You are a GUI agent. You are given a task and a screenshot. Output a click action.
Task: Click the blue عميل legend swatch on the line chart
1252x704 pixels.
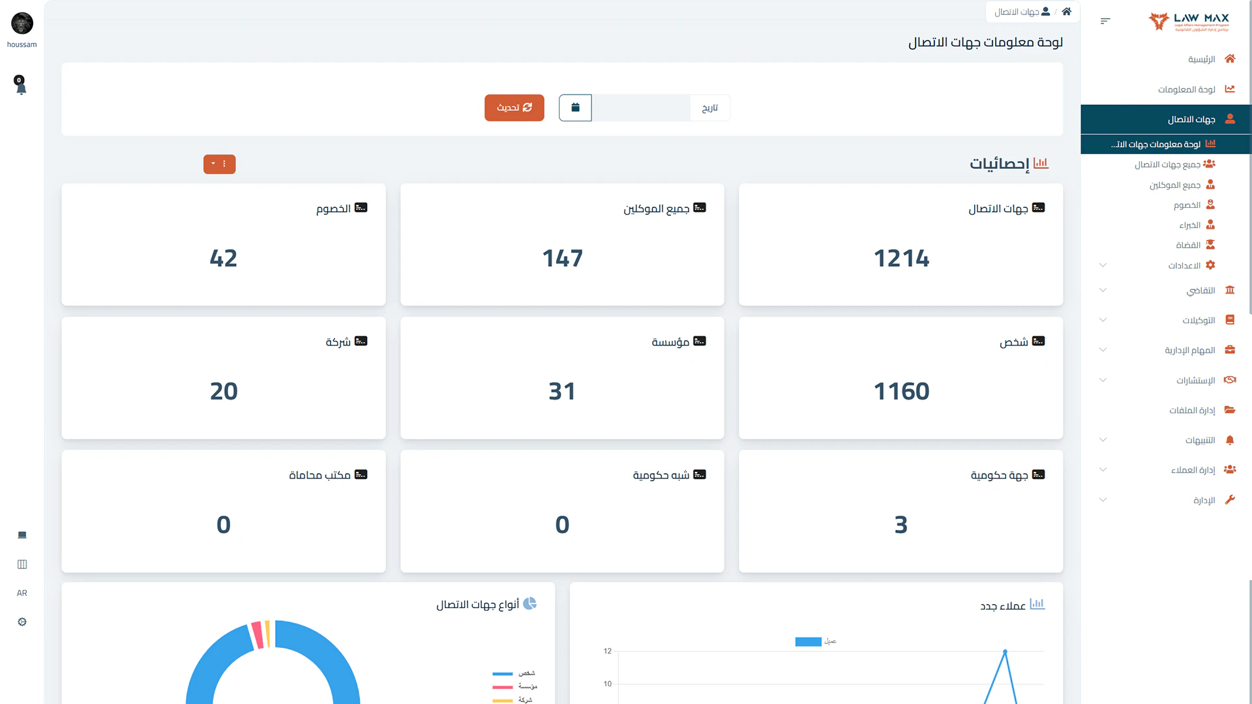(807, 641)
